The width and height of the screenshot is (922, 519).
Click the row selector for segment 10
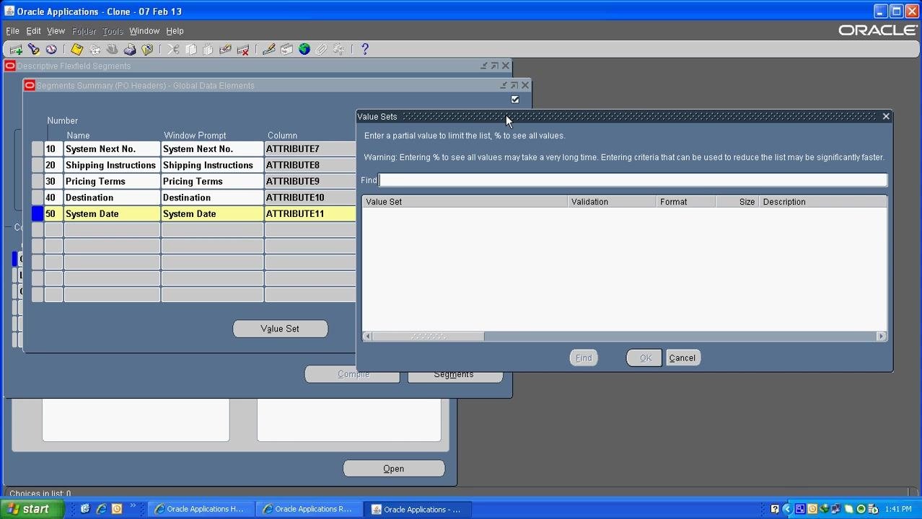[38, 149]
